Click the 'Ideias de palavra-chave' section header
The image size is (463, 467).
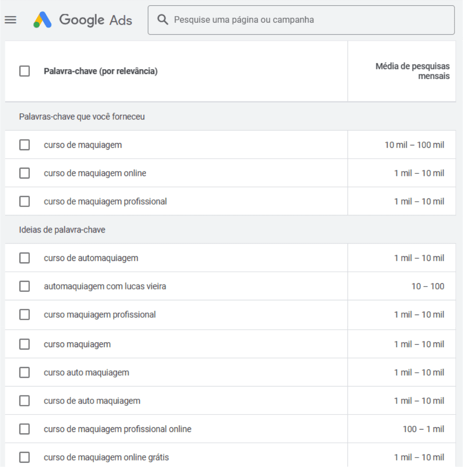click(62, 230)
